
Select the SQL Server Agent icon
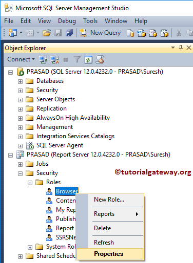coord(30,145)
